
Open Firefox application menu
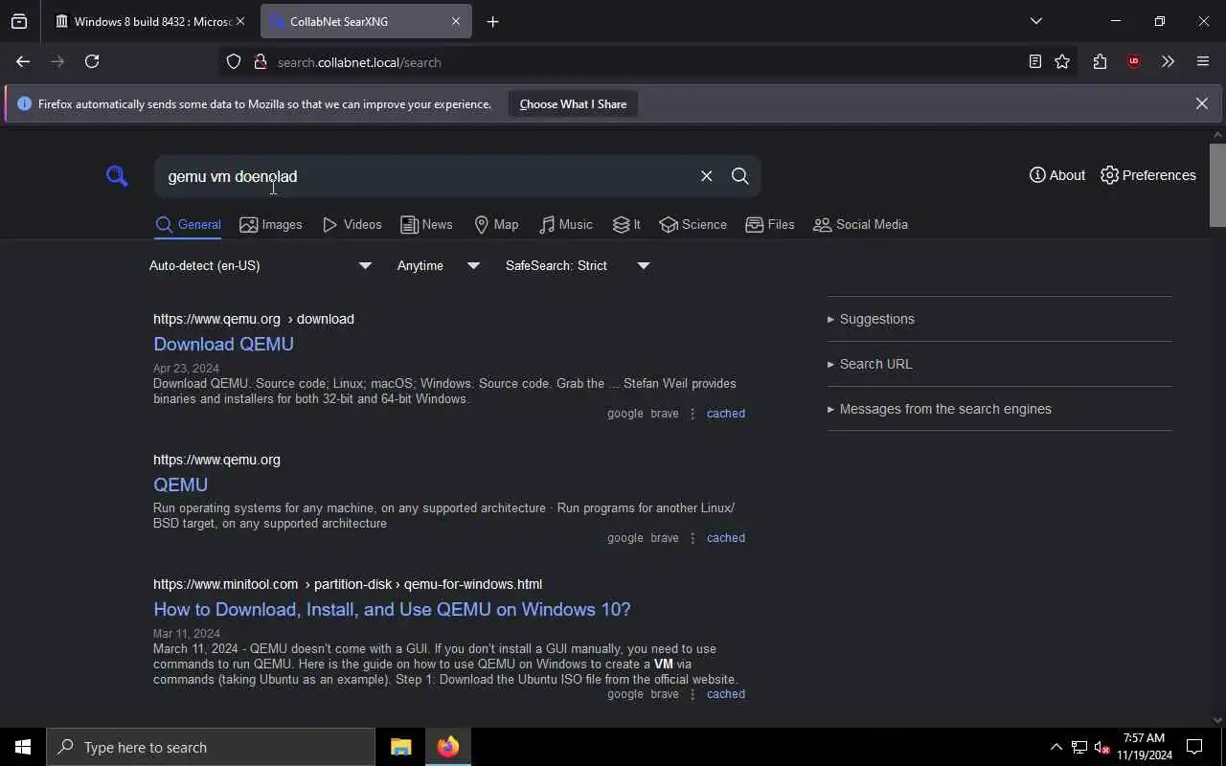[1203, 61]
